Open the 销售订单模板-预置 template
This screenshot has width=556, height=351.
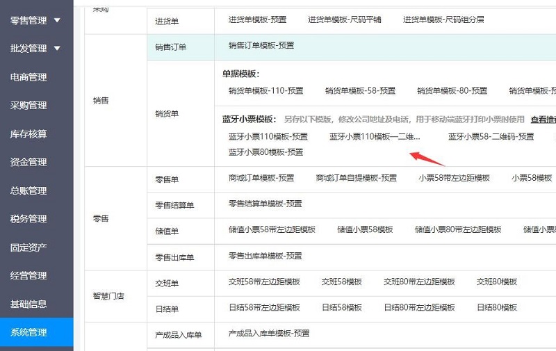click(261, 46)
